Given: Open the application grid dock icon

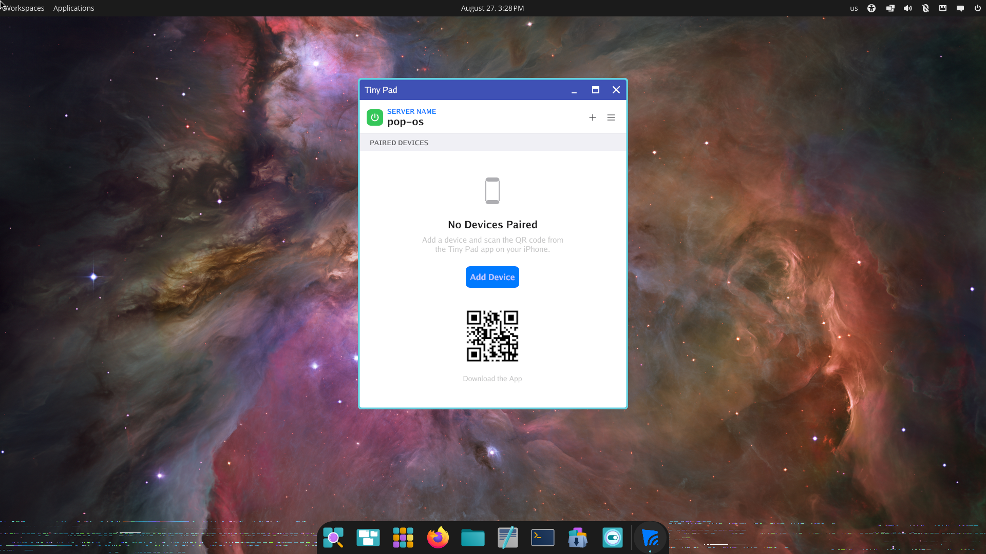Looking at the screenshot, I should tap(403, 538).
